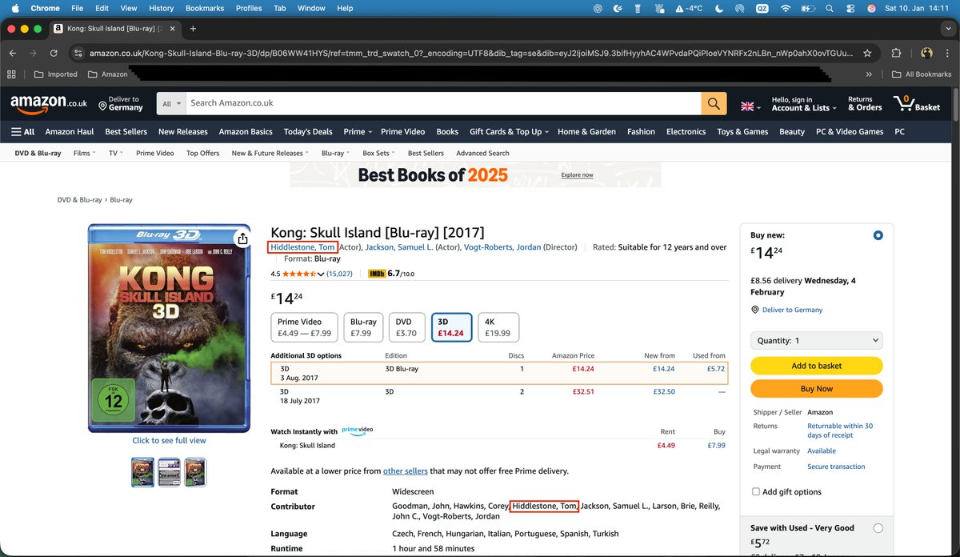Expand the Box Sets subnav dropdown

tap(378, 153)
